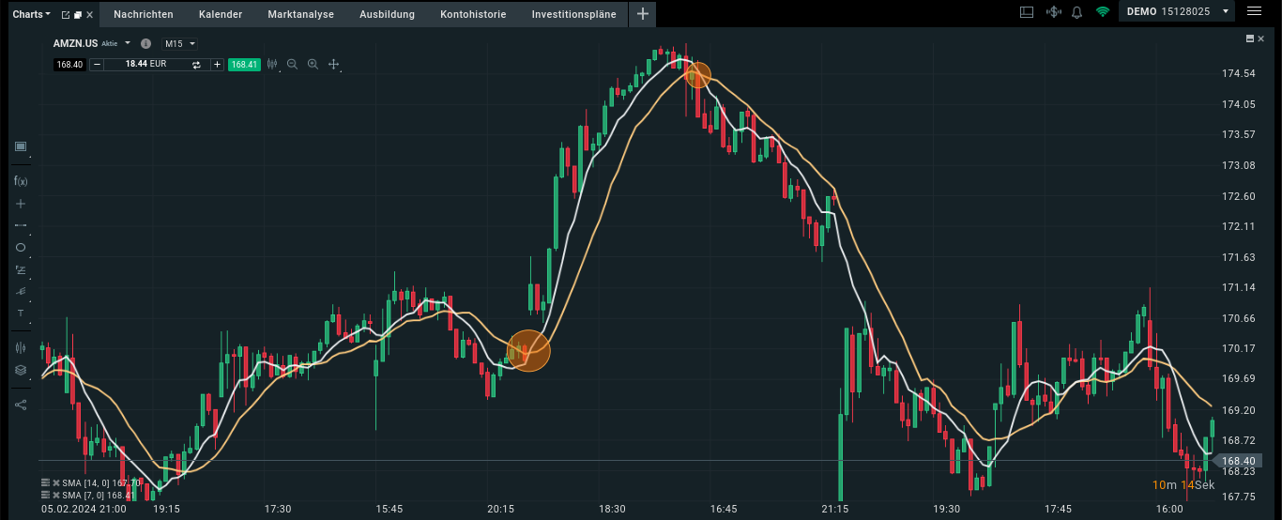
Task: Open the layers icon in left sidebar
Action: 21,370
